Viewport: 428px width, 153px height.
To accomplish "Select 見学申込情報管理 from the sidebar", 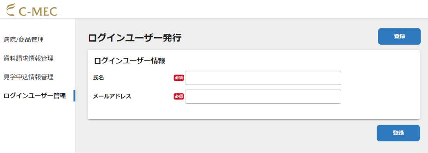I will click(28, 77).
